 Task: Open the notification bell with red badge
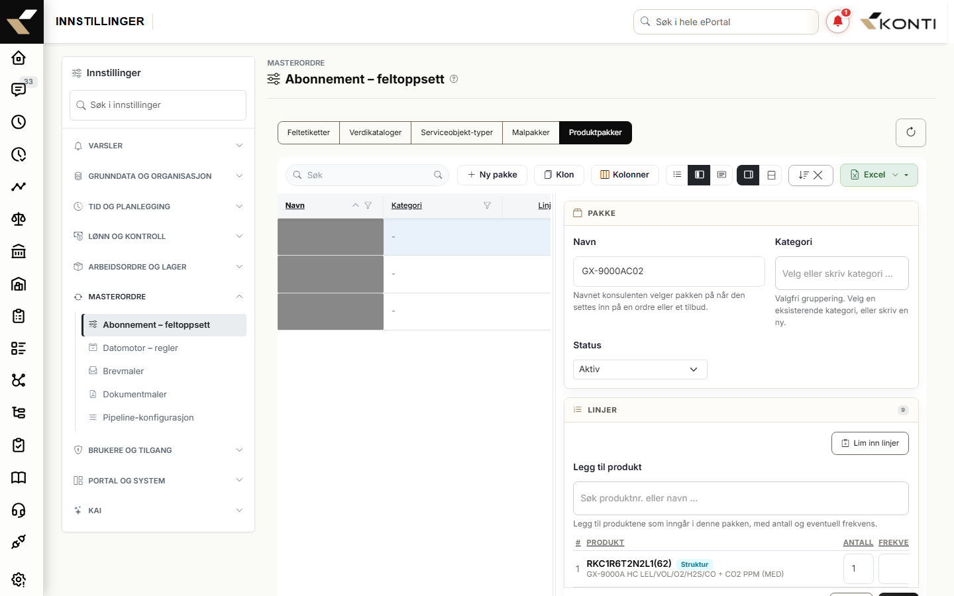(838, 21)
